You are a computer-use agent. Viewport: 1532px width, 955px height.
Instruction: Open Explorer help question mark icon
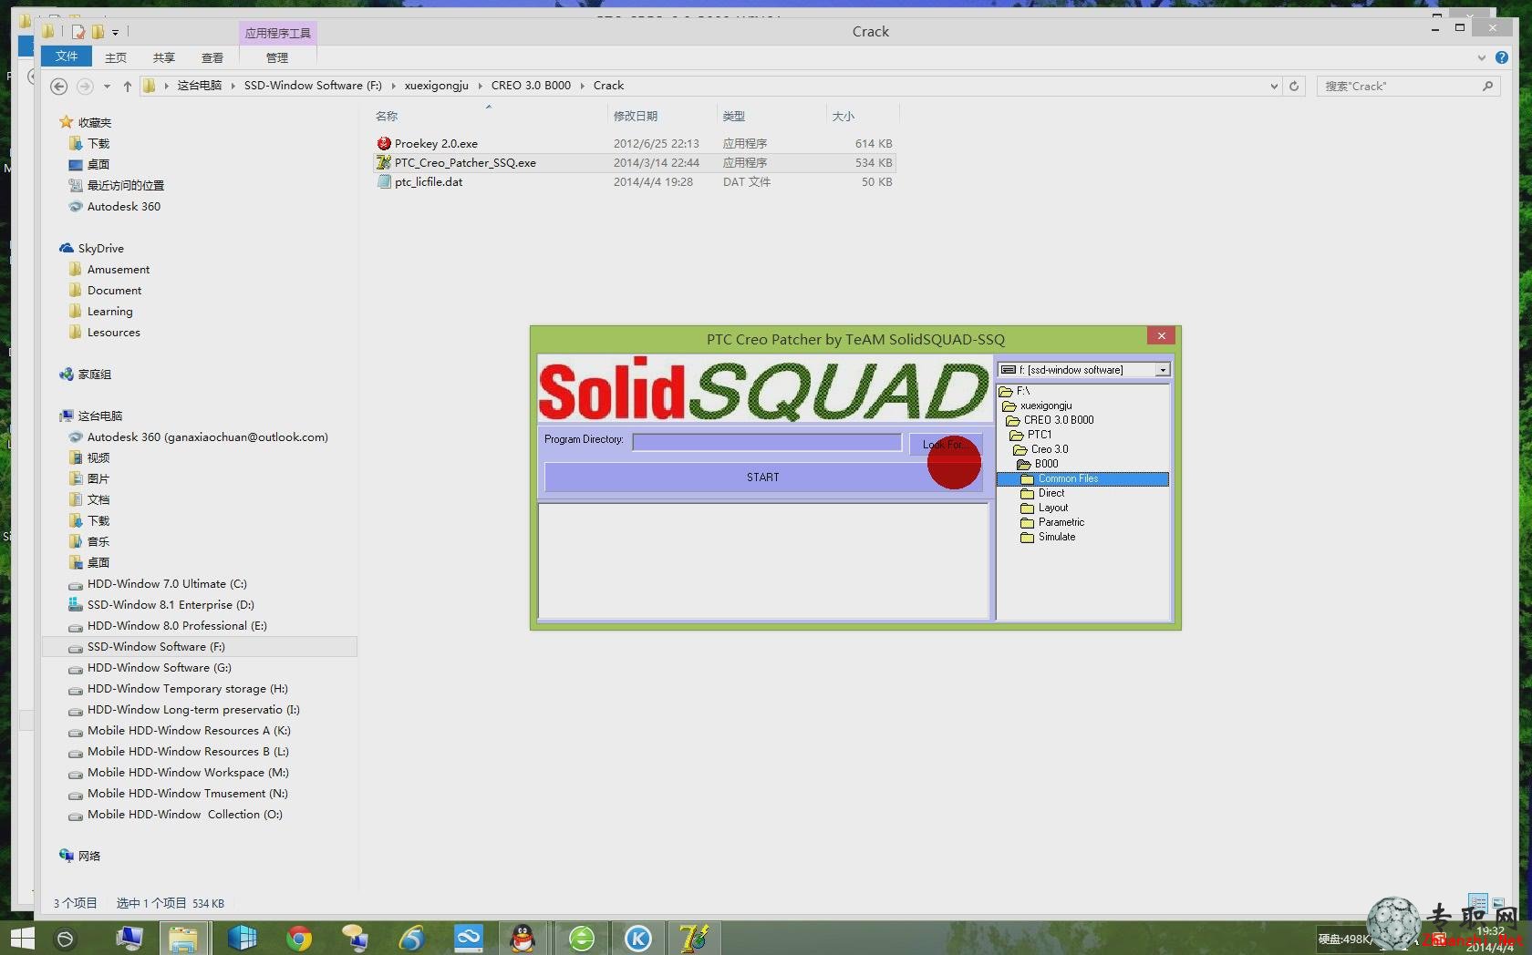1501,57
